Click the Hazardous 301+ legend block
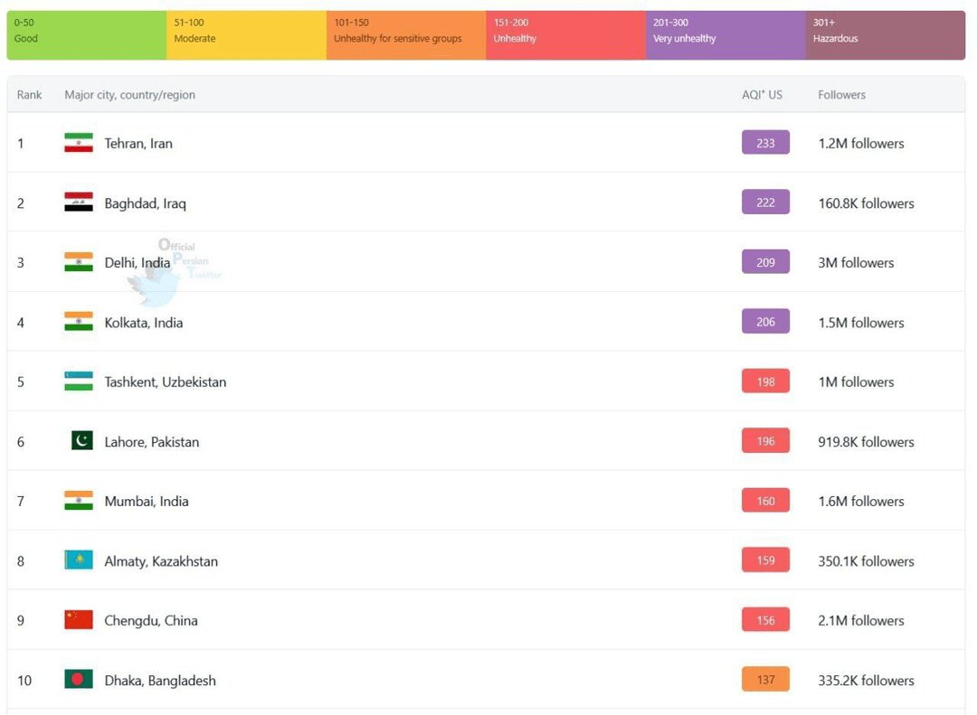977x715 pixels. click(x=885, y=35)
